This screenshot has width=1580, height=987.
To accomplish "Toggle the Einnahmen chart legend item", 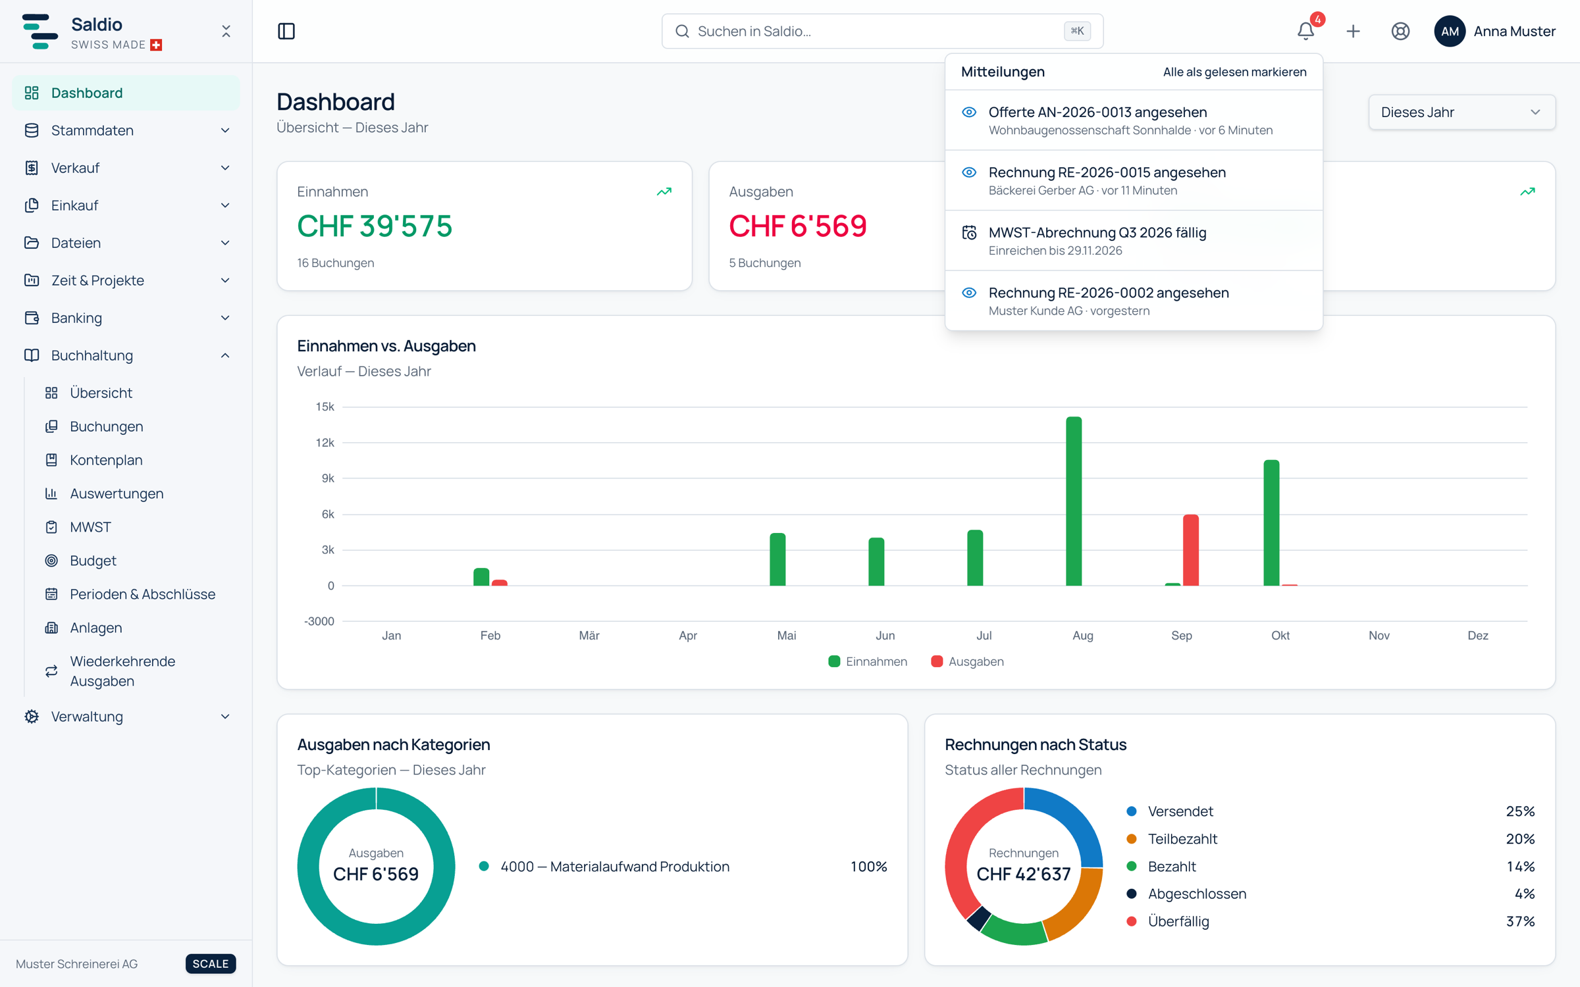I will pos(868,661).
